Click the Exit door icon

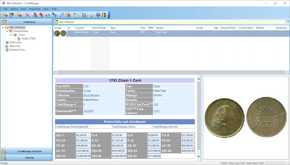pyautogui.click(x=104, y=15)
